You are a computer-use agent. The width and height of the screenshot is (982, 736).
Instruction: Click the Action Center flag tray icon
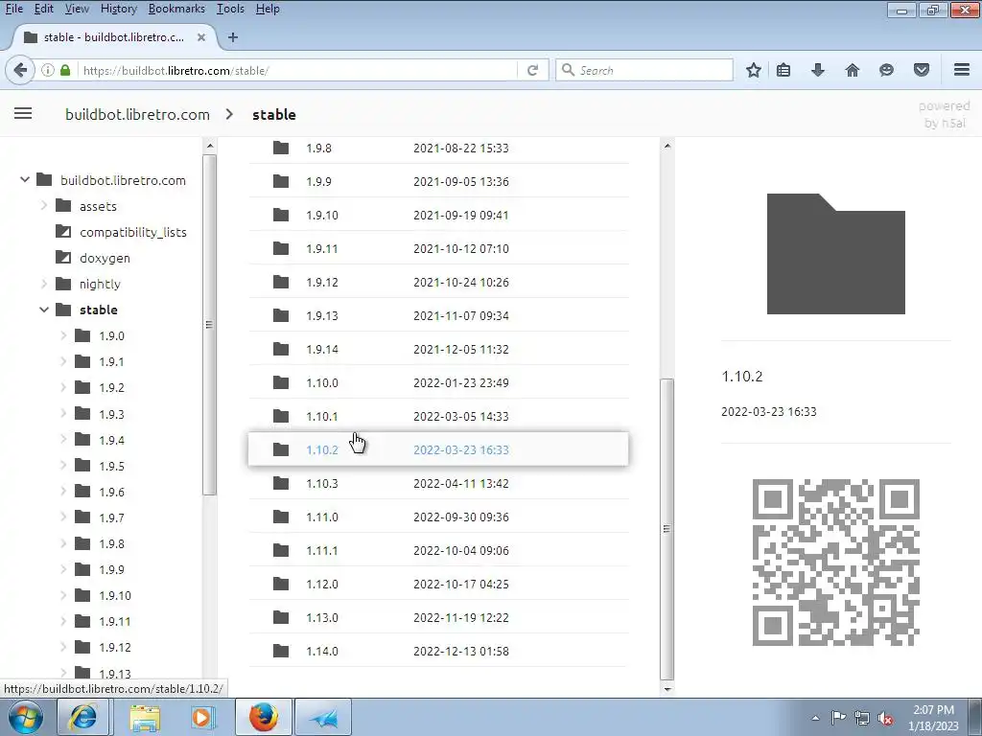838,718
